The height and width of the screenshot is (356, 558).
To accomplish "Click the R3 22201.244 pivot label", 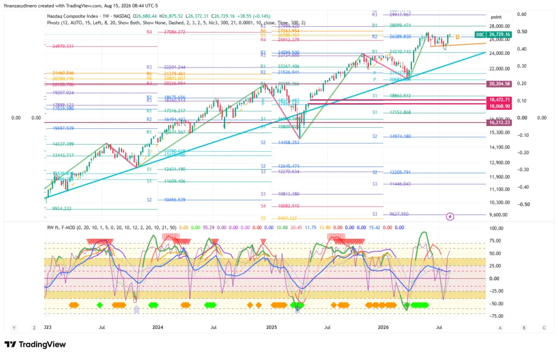I will click(x=166, y=67).
